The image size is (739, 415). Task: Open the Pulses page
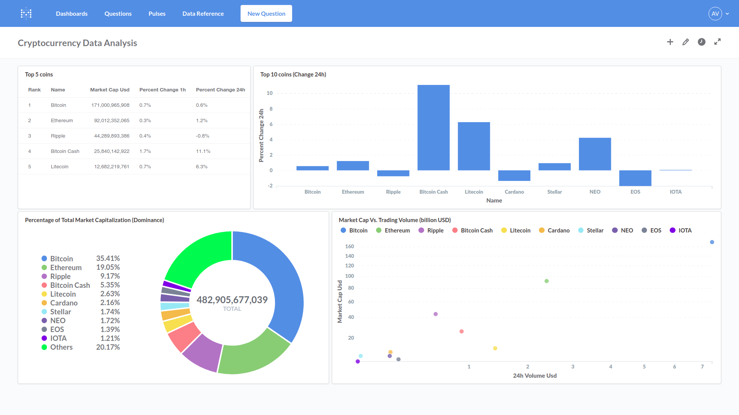click(157, 13)
